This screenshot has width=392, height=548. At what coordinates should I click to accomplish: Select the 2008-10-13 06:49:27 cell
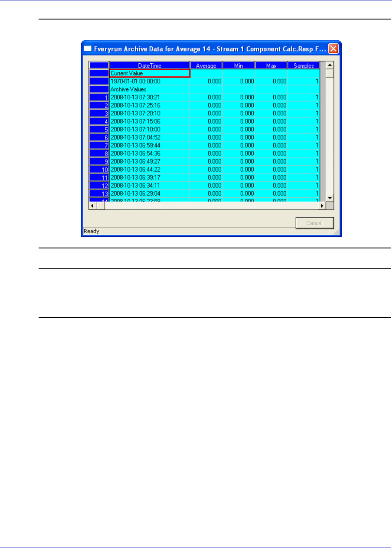tap(150, 161)
